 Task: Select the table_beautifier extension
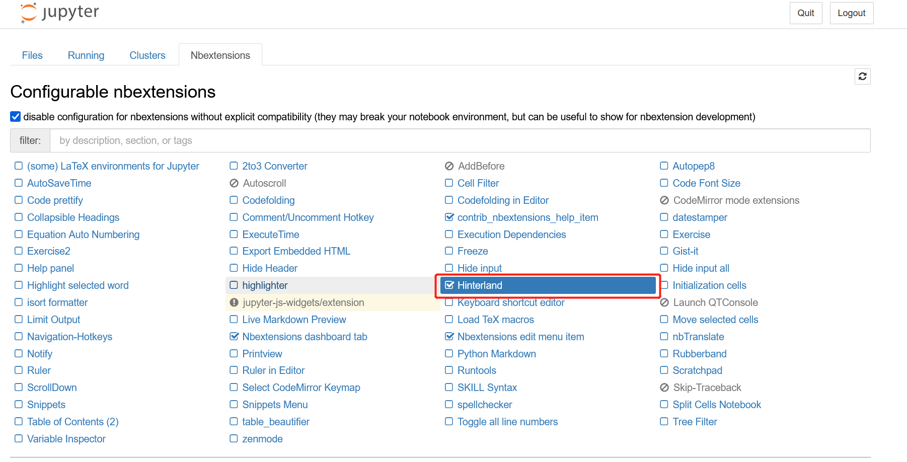pos(276,422)
